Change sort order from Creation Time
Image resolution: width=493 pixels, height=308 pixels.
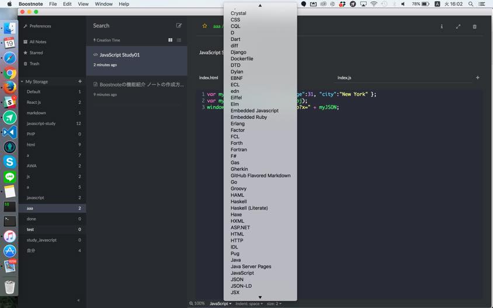[x=106, y=40]
